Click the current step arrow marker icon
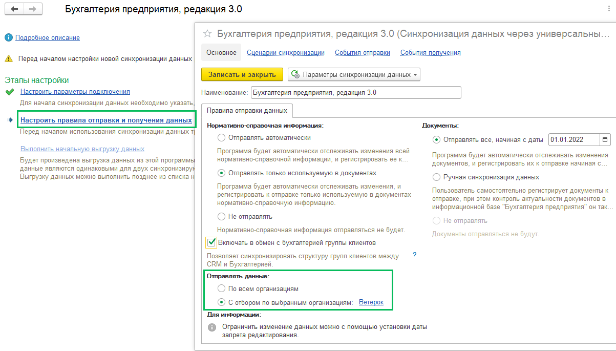 click(10, 120)
